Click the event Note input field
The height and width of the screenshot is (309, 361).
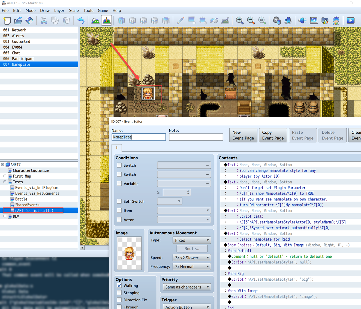(x=196, y=137)
